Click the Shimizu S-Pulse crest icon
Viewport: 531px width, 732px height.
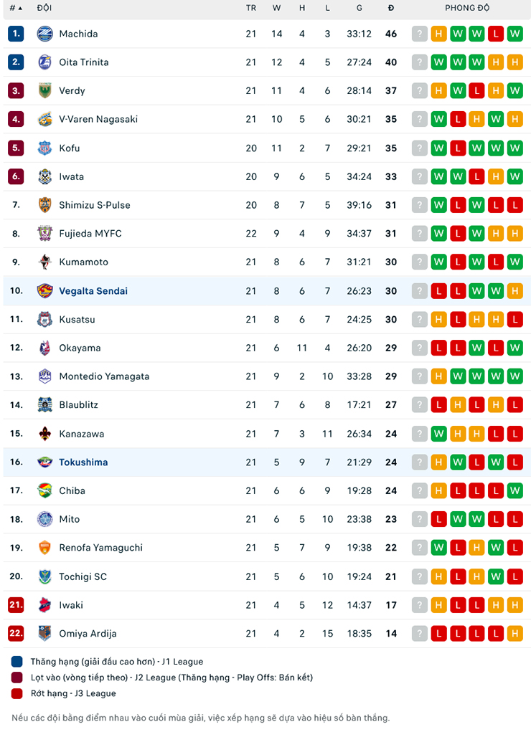pos(45,205)
